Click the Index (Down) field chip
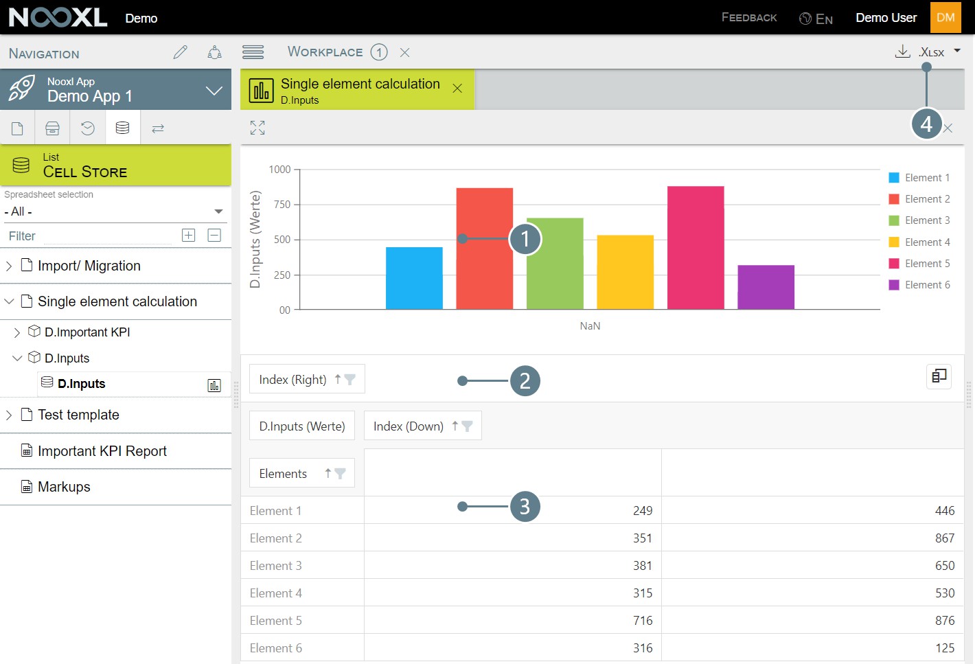 coord(423,426)
